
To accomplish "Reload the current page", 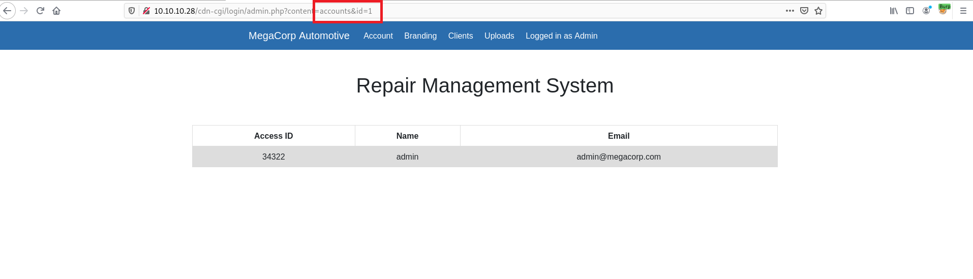I will click(x=40, y=11).
